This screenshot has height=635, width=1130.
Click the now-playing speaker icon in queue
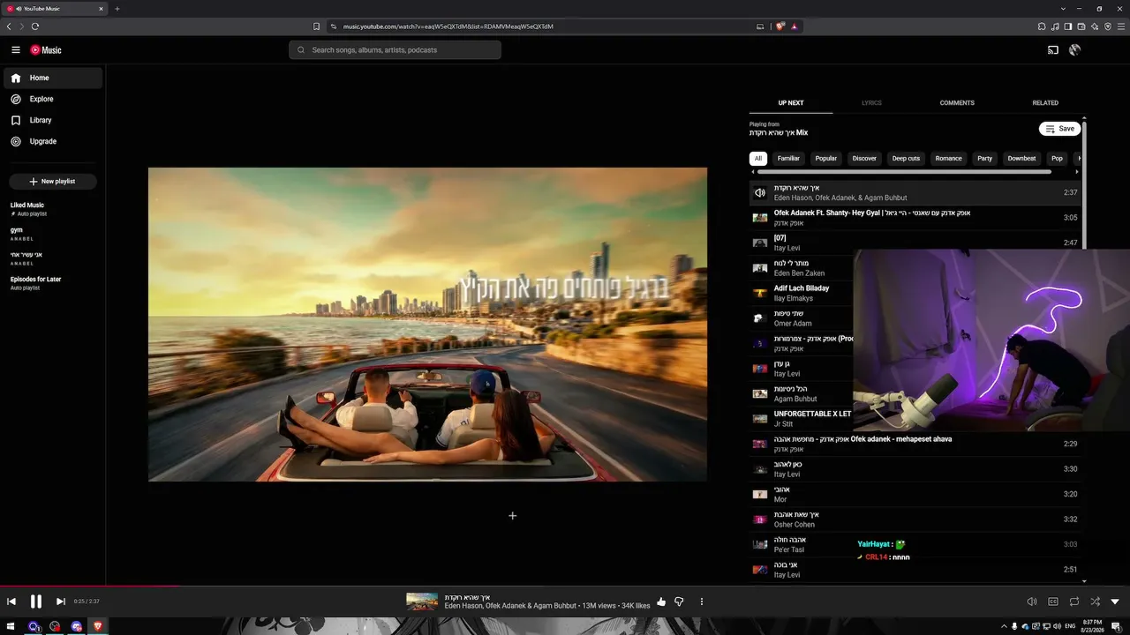759,192
